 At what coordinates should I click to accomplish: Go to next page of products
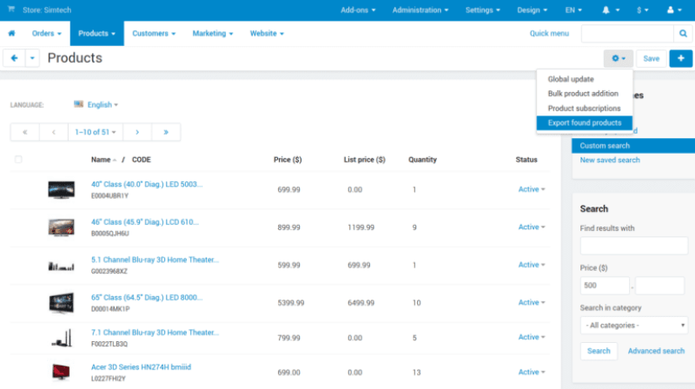point(137,132)
